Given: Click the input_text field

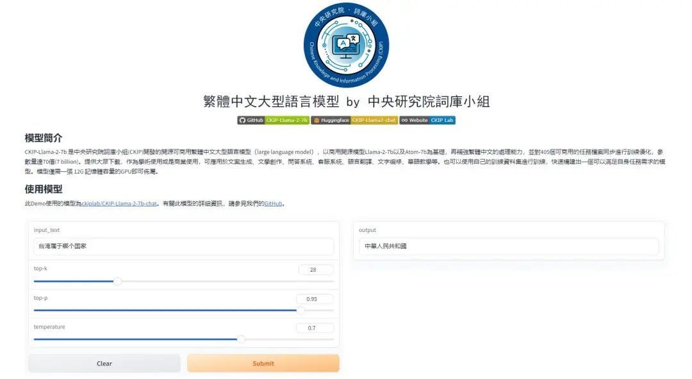Looking at the screenshot, I should point(184,246).
